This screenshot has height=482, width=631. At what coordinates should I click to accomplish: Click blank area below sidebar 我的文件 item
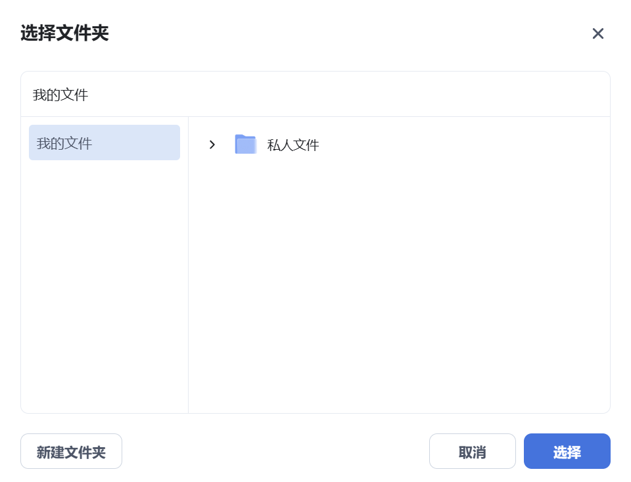[104, 282]
